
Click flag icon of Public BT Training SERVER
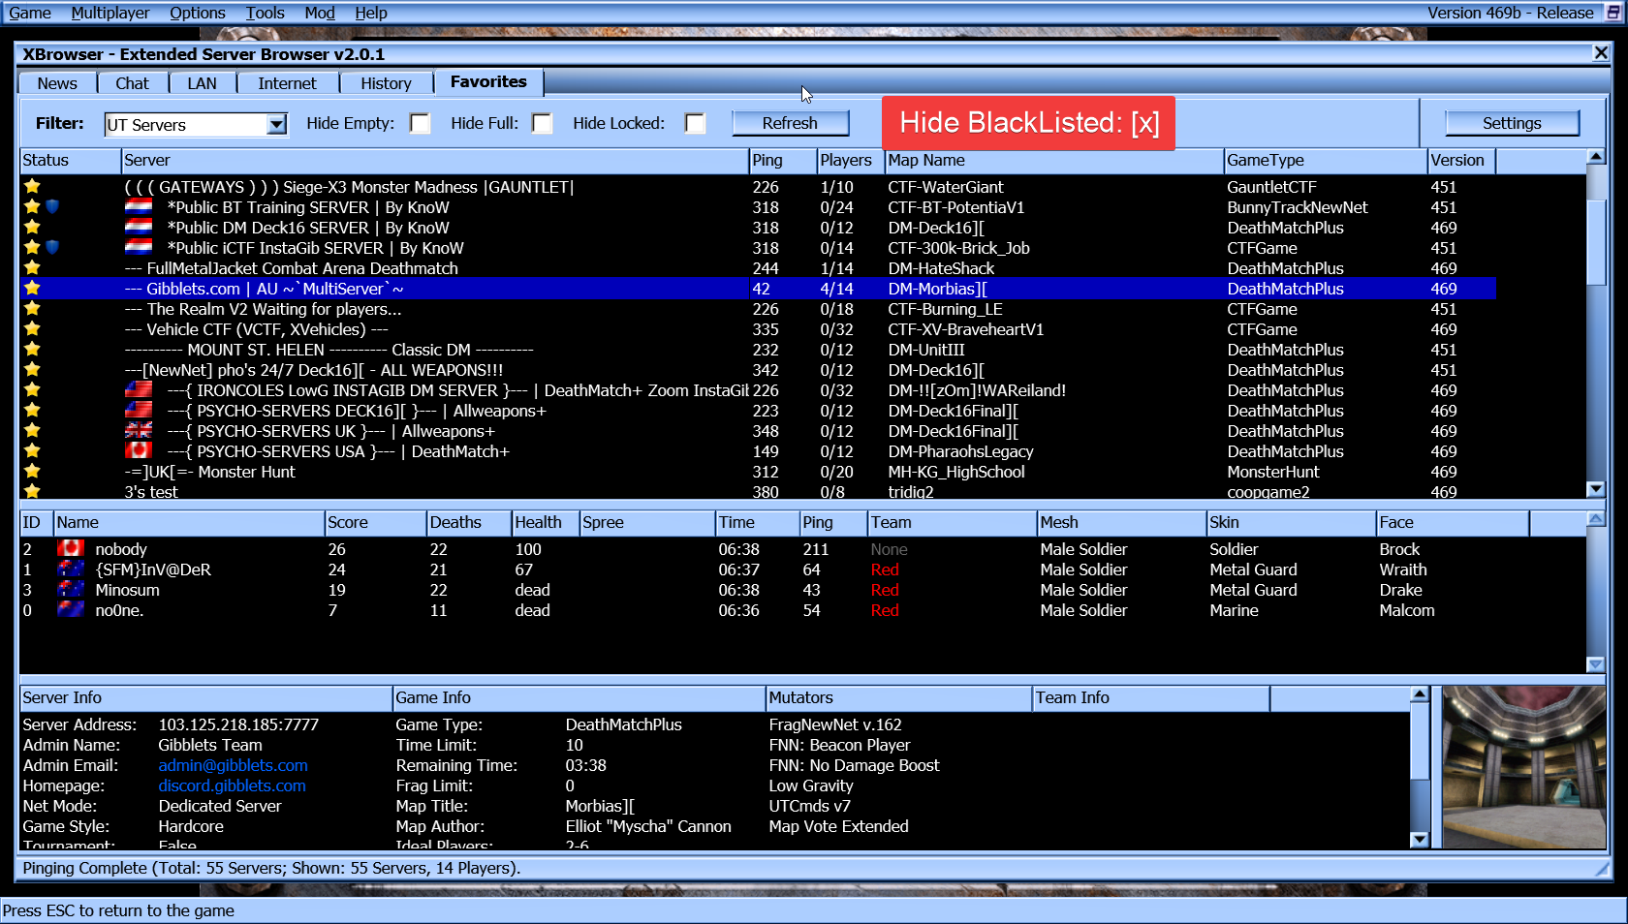point(139,206)
